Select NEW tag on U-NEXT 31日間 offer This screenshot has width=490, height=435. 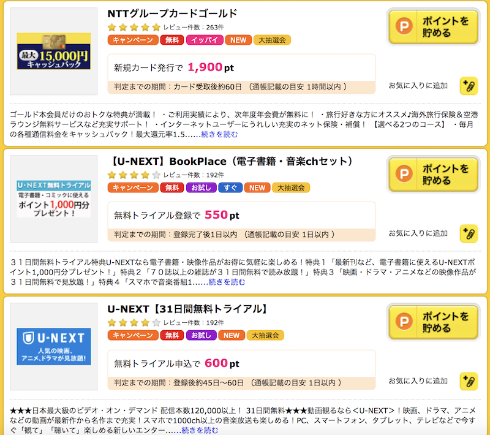(232, 335)
